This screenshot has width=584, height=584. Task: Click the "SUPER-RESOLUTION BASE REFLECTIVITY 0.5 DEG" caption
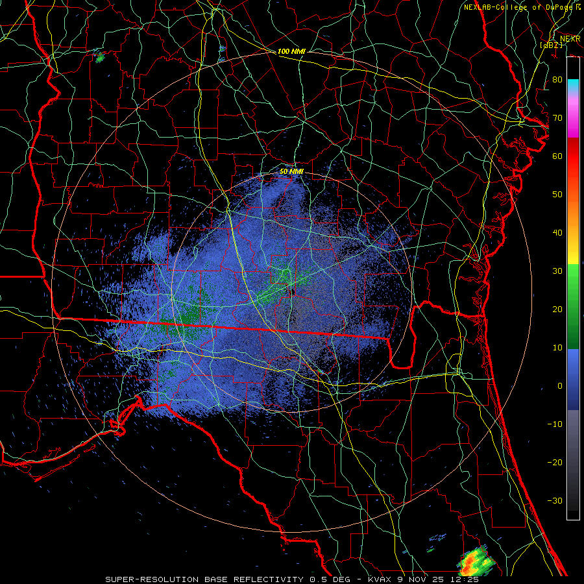pyautogui.click(x=228, y=579)
